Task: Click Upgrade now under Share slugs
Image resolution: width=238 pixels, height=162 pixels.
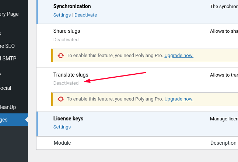Action: tap(179, 56)
